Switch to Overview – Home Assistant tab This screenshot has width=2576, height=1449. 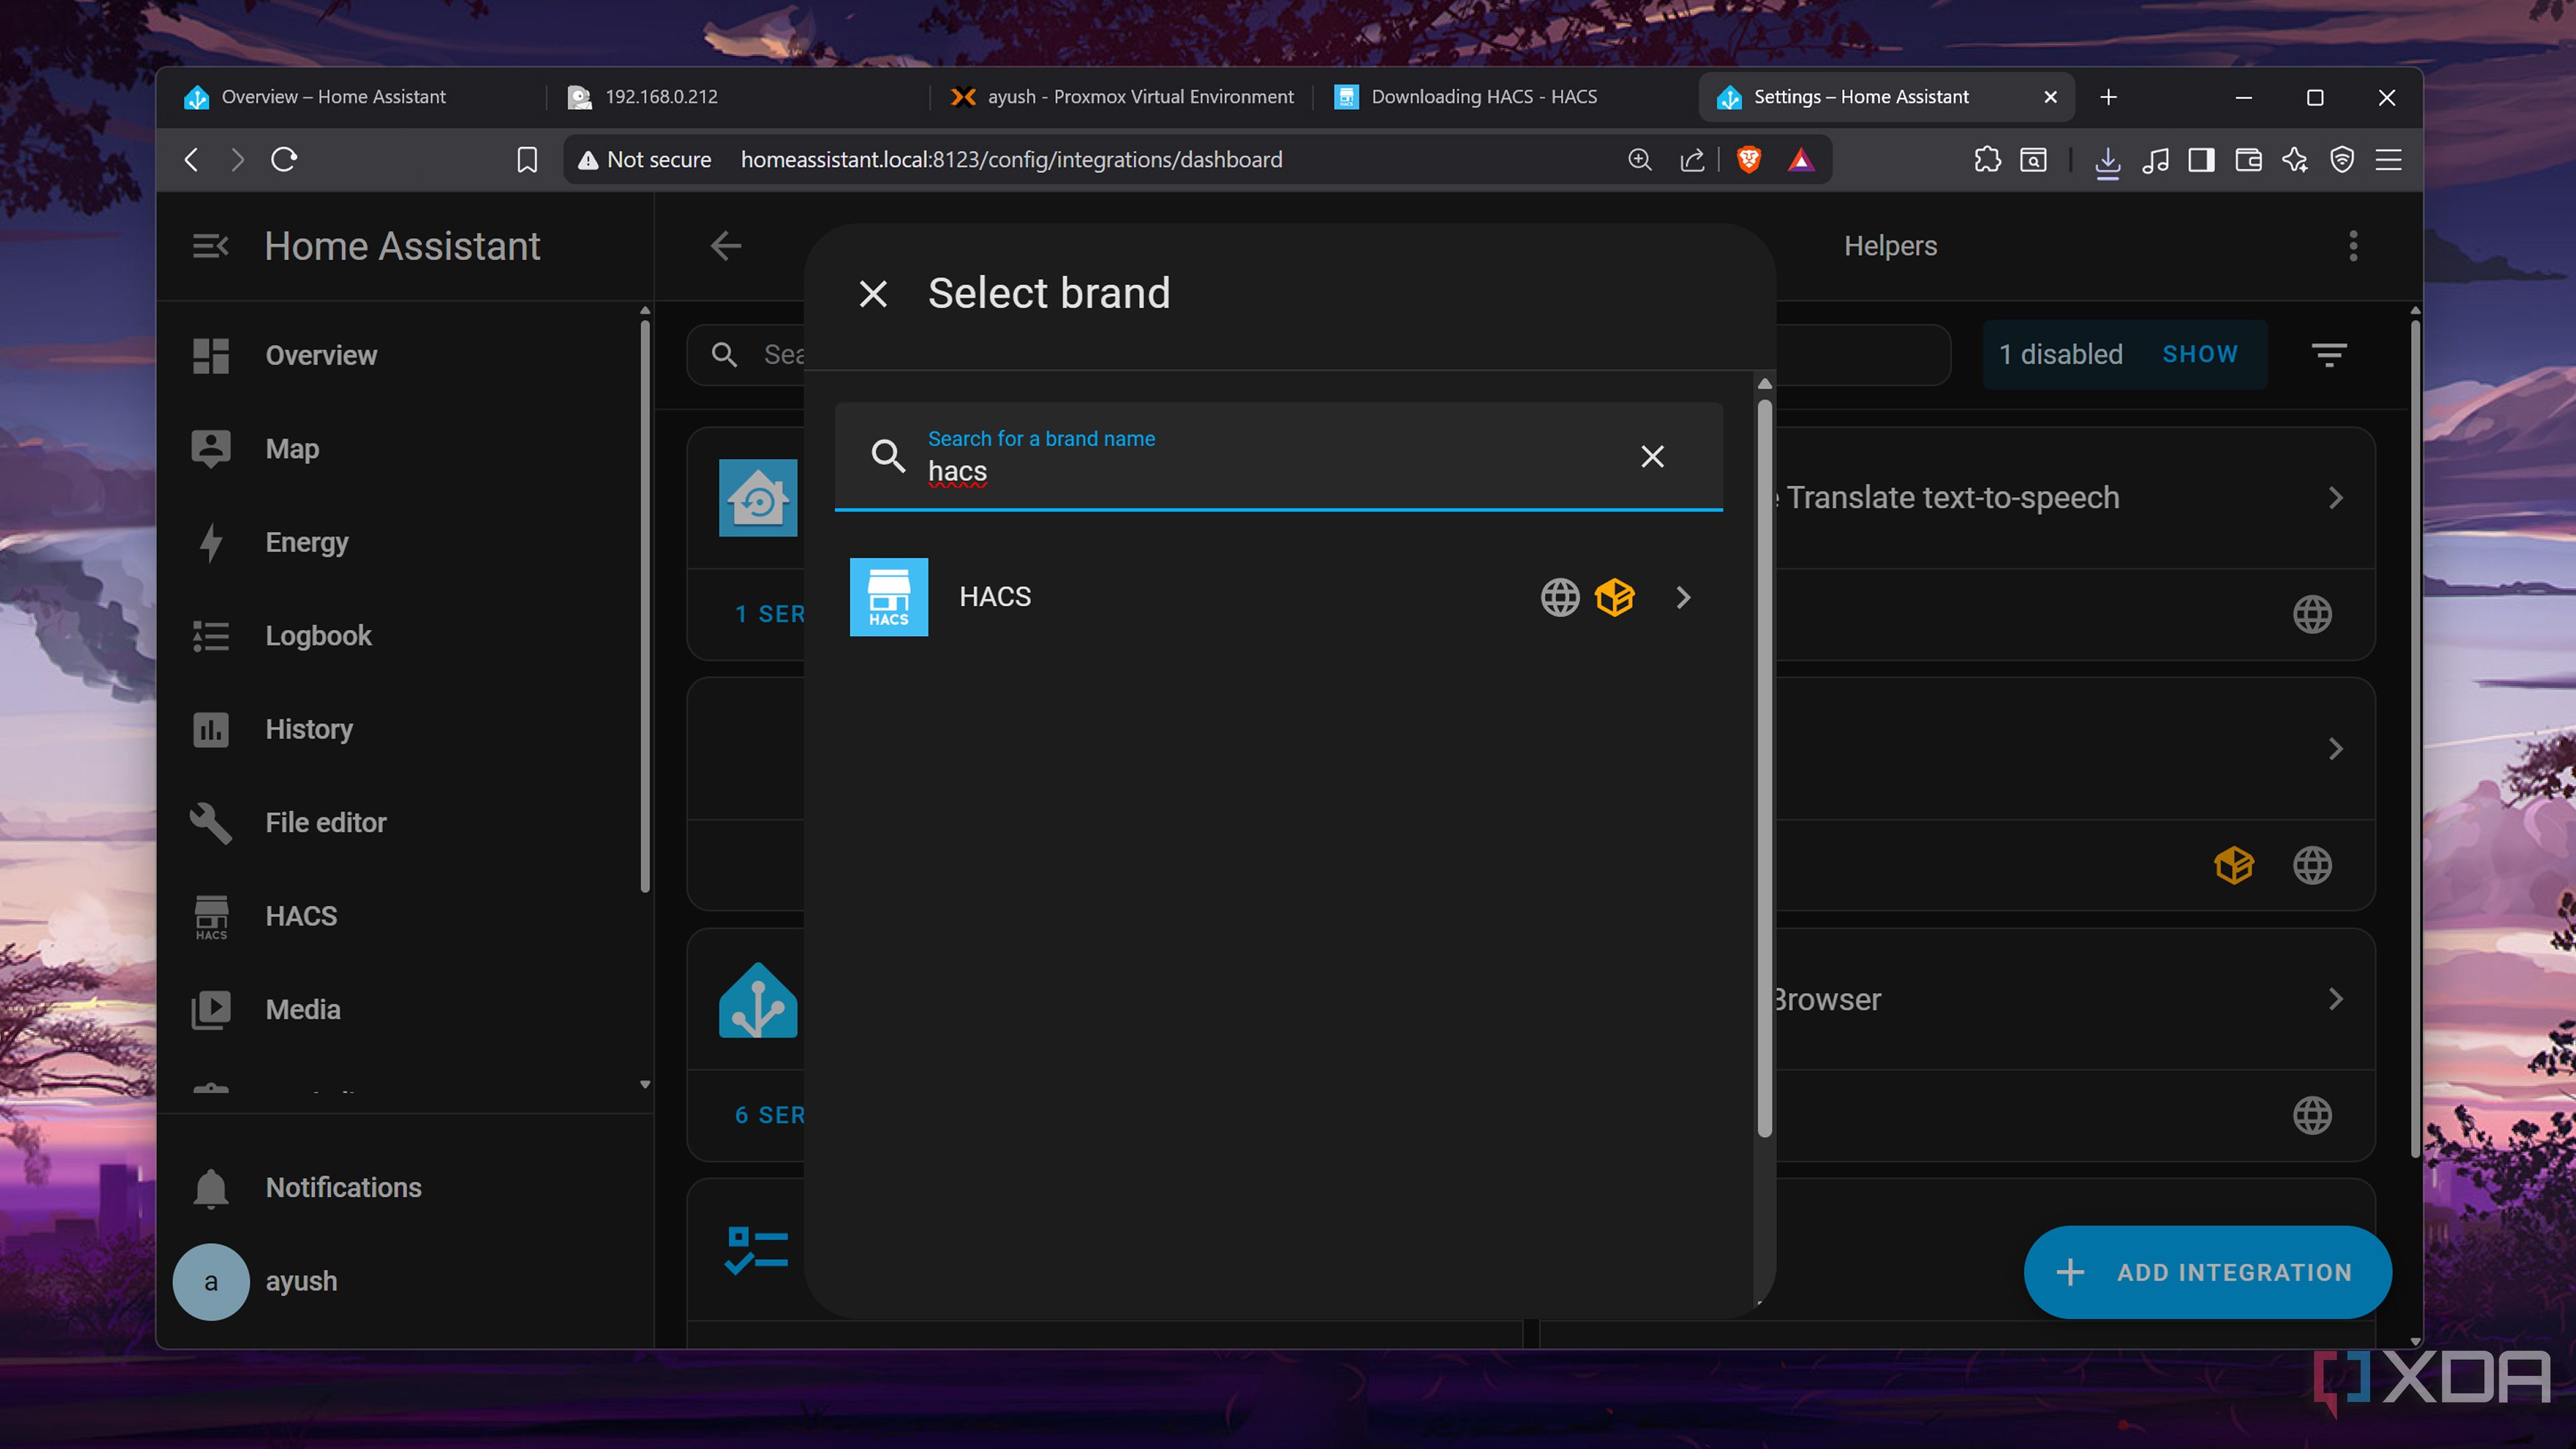coord(355,97)
